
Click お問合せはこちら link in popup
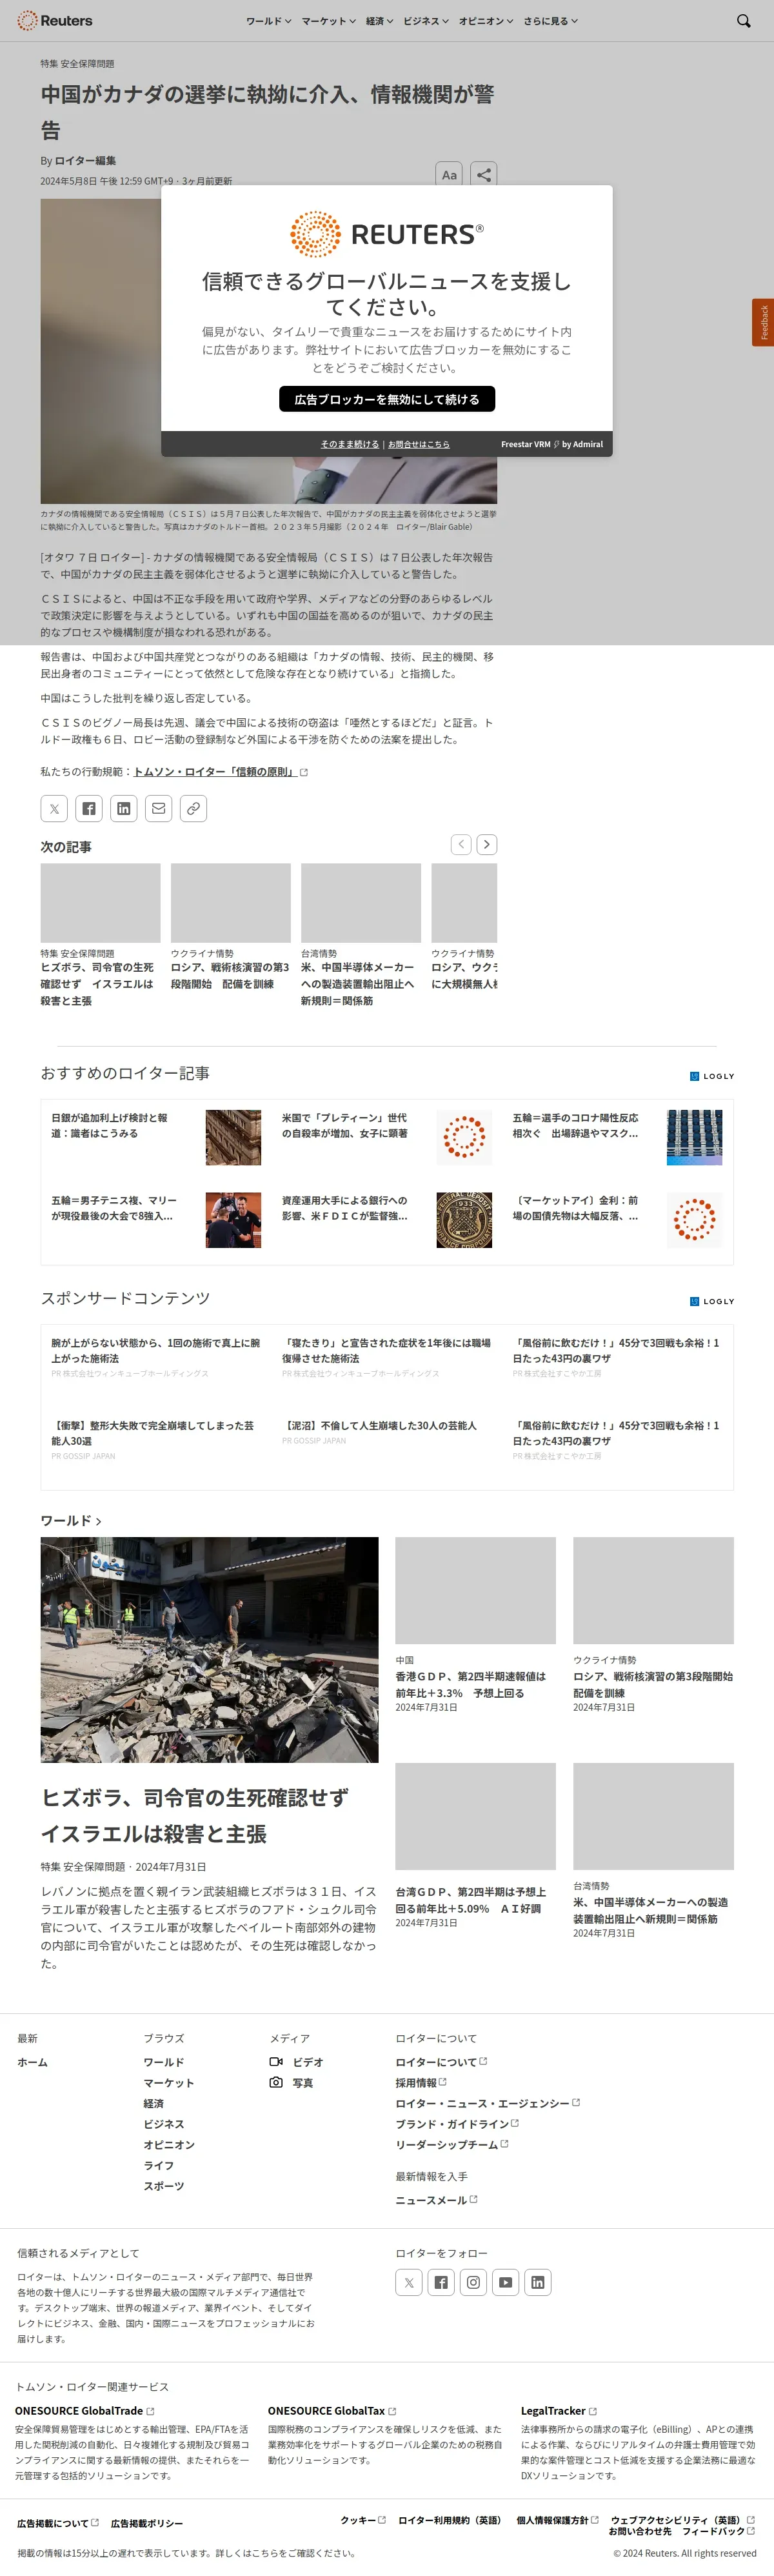pos(419,444)
